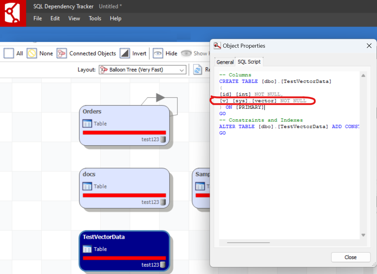
Task: Click the SQL Dependency Tracker logo
Action: (13, 13)
